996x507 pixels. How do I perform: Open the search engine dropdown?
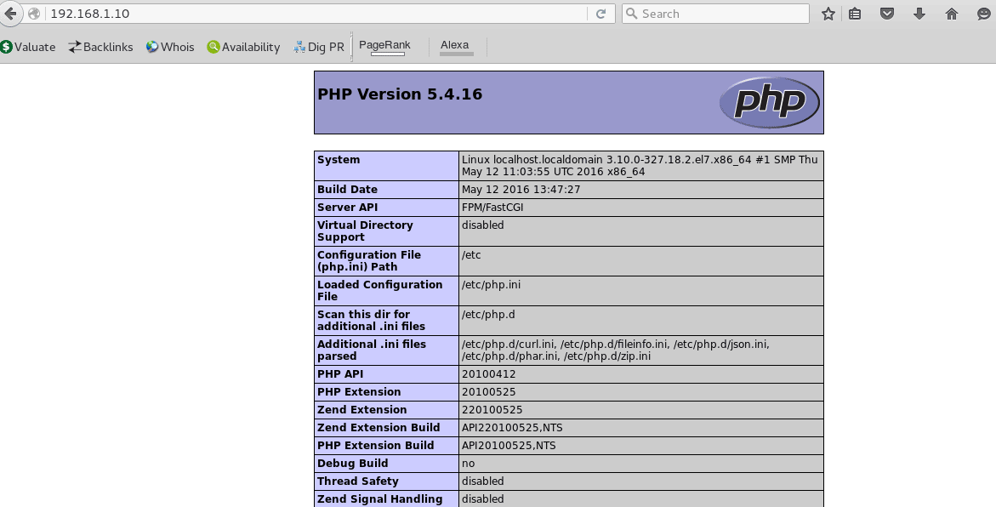(630, 13)
